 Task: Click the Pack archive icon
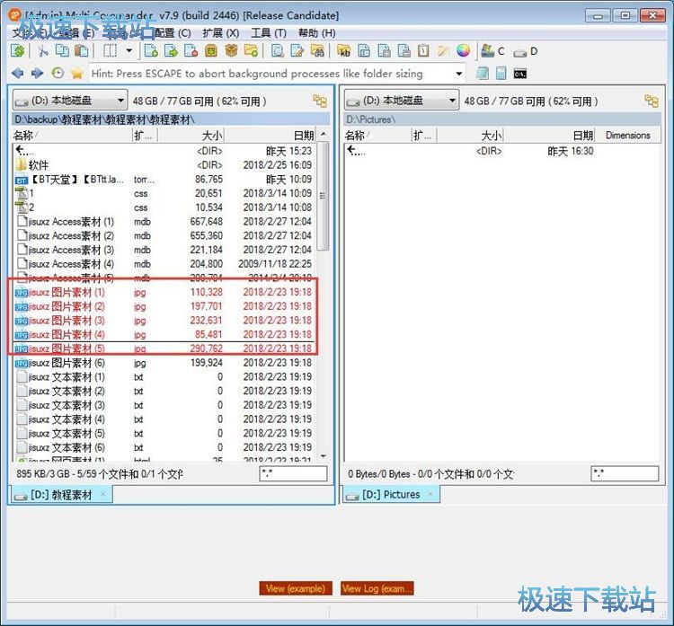pyautogui.click(x=210, y=51)
